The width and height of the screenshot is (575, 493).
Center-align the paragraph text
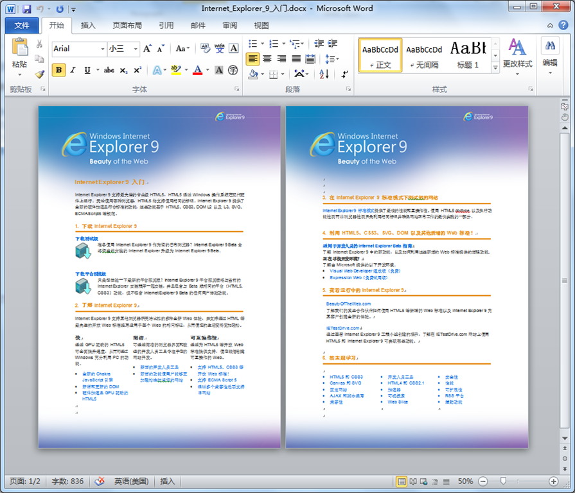pos(267,58)
